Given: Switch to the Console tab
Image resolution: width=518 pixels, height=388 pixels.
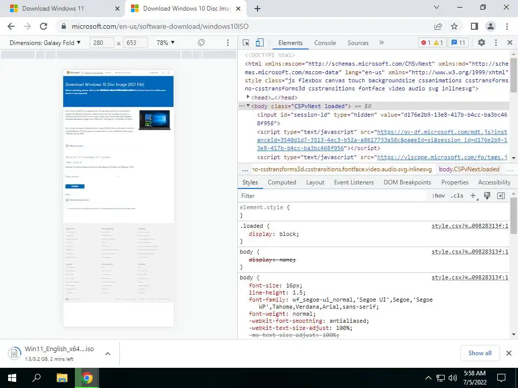Looking at the screenshot, I should tap(325, 42).
